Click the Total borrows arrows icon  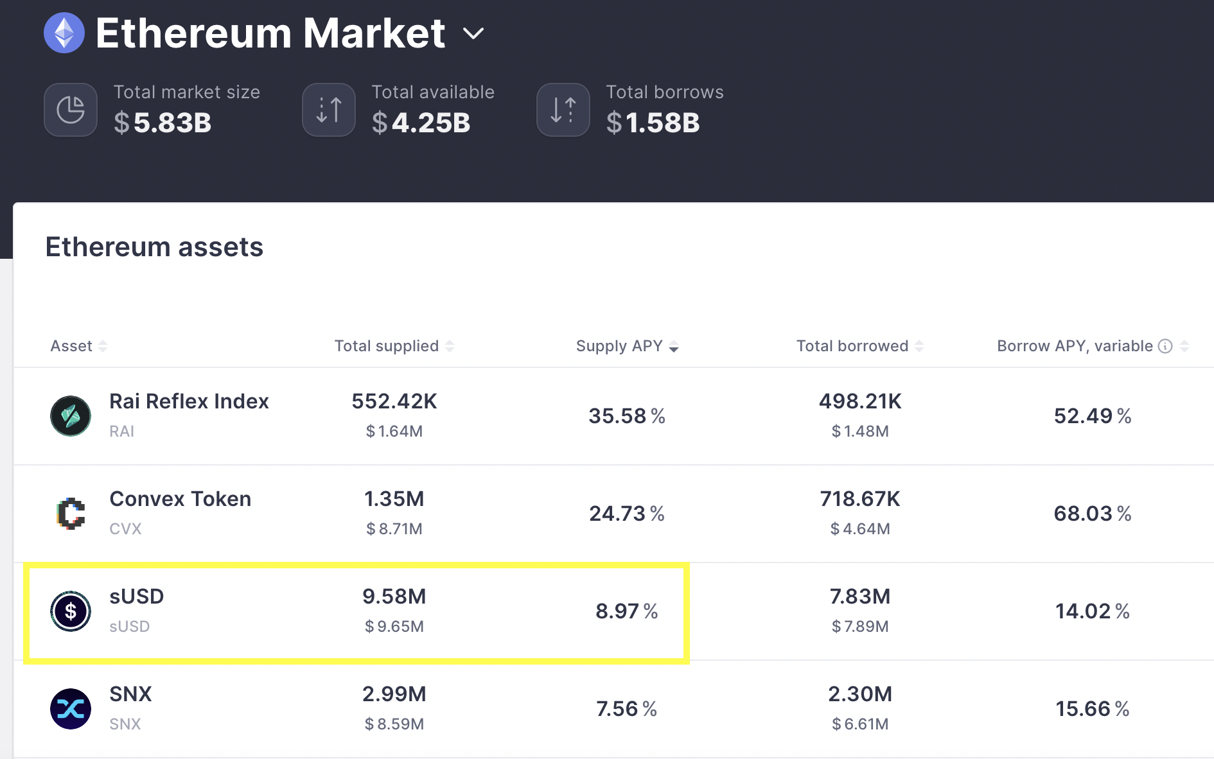point(563,110)
